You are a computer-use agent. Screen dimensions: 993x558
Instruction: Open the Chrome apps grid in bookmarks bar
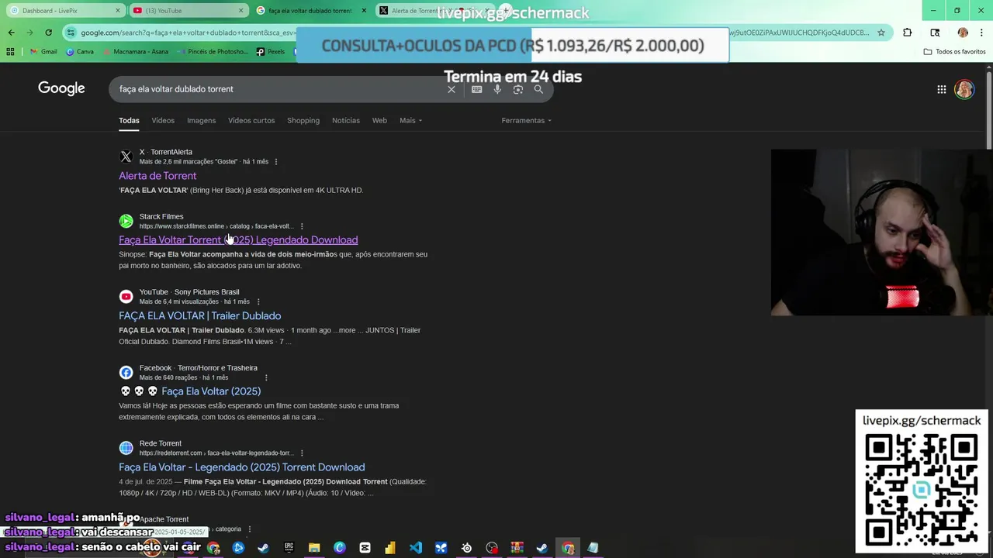(x=10, y=51)
